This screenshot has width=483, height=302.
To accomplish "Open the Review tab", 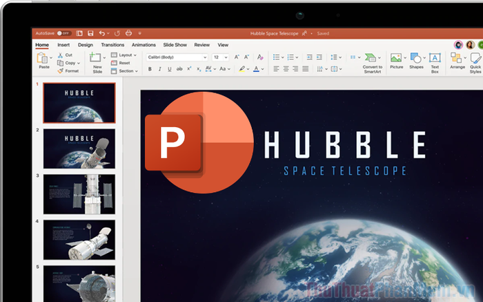I will [x=201, y=45].
